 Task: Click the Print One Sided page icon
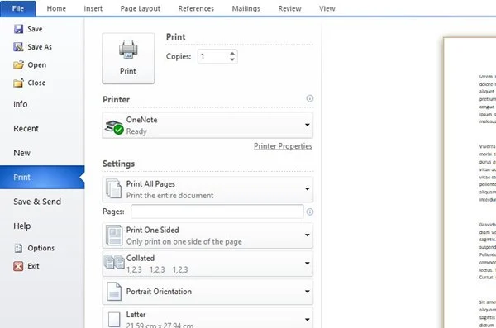pyautogui.click(x=114, y=235)
